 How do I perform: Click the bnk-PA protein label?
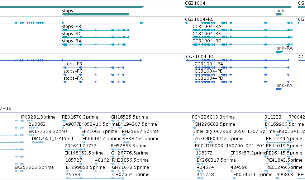click(284, 86)
